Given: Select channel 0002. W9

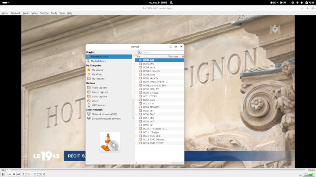Looking at the screenshot, I should (160, 64).
